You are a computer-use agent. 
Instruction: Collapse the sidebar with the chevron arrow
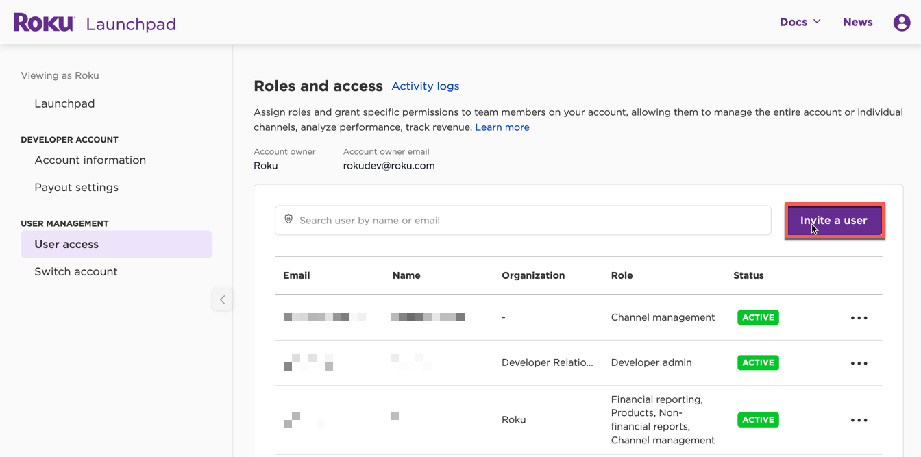tap(222, 299)
